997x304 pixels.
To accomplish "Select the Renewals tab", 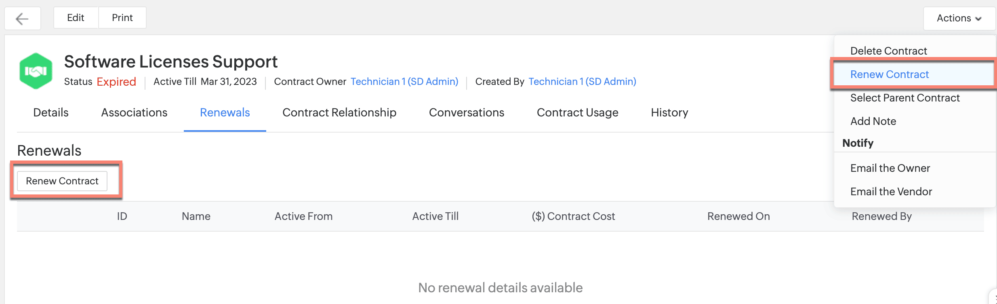I will [x=225, y=112].
